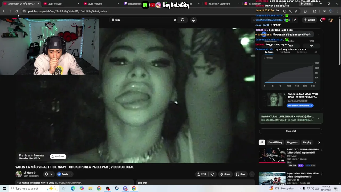Screen dimensions: 341x192
Task: Click the browser zoom magnifier icon
Action: [290, 11]
